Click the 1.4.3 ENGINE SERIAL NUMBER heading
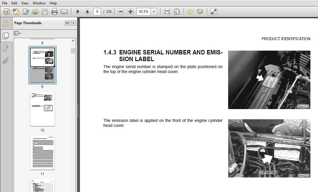The width and height of the screenshot is (318, 192). [x=163, y=56]
